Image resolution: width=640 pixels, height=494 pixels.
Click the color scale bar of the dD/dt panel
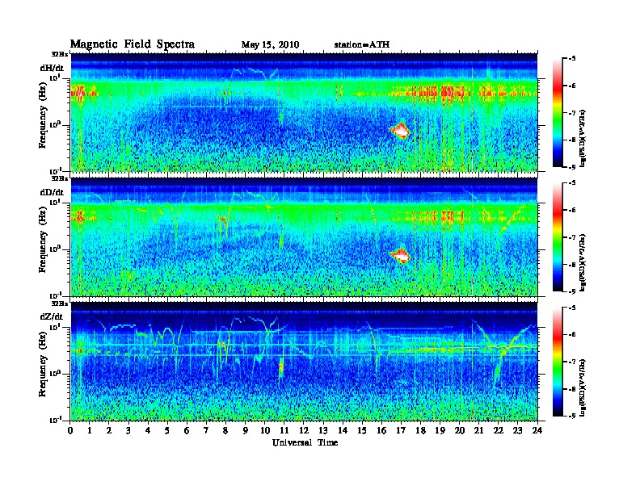tap(558, 237)
